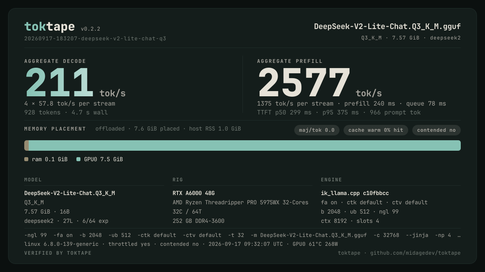Image resolution: width=485 pixels, height=272 pixels.
Task: Click the Q3_K_M · 7.57 GiB · deepseek2 subtitle
Action: coord(411,38)
